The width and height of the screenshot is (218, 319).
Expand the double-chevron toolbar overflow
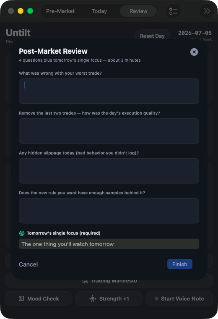pyautogui.click(x=207, y=11)
